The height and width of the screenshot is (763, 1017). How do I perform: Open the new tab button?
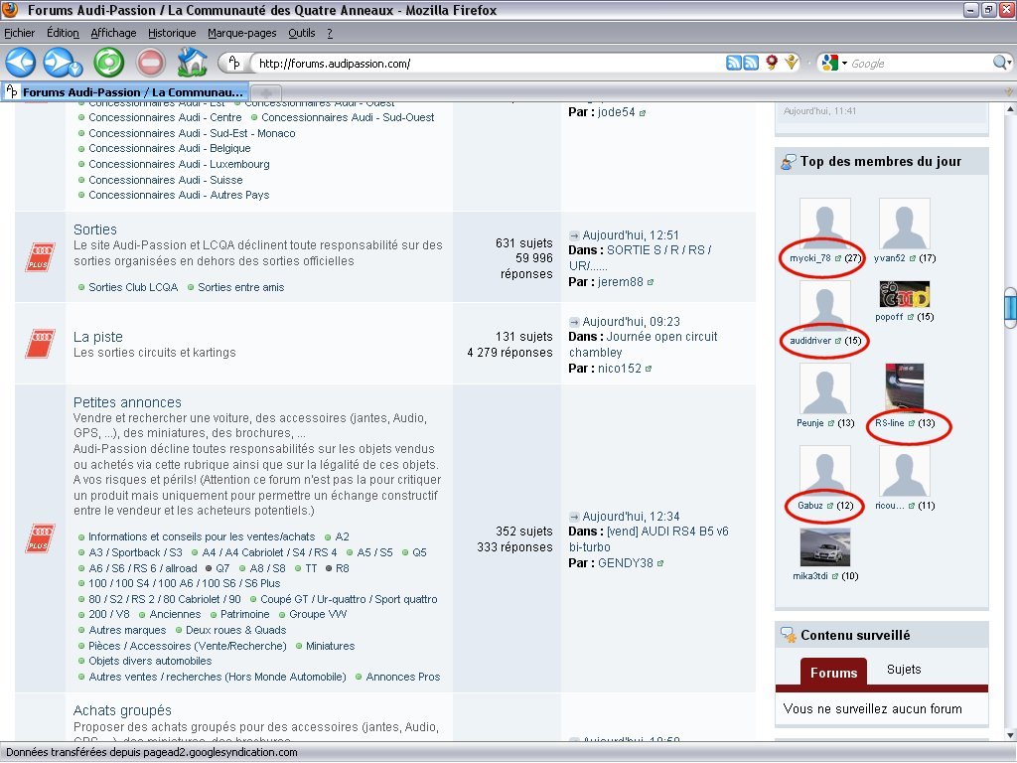(267, 92)
